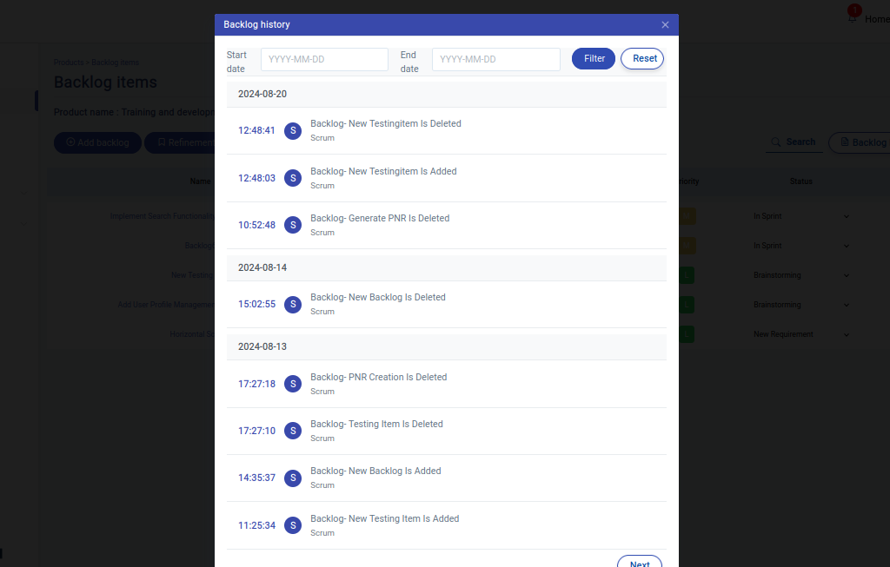Click the End date input field
Screen dimensions: 890x567
click(495, 60)
